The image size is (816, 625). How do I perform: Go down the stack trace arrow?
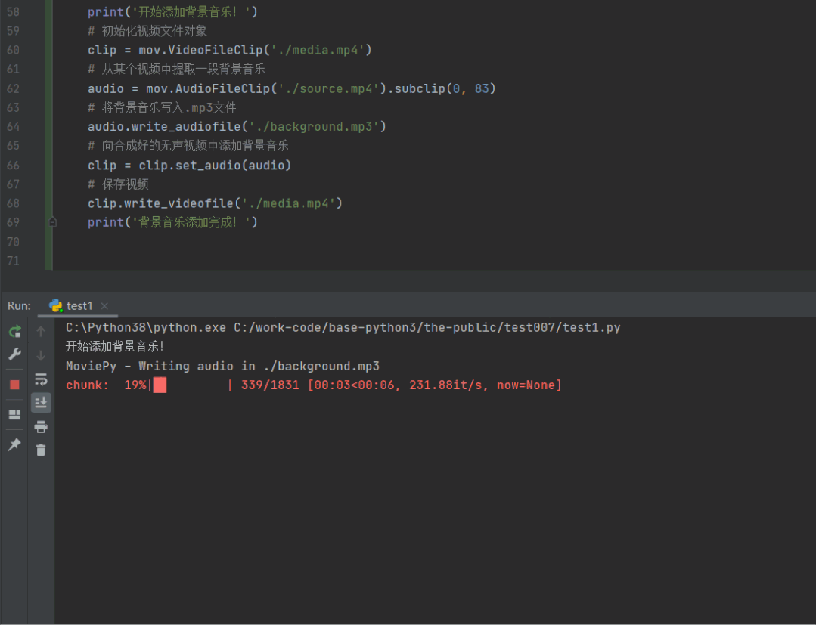click(41, 356)
